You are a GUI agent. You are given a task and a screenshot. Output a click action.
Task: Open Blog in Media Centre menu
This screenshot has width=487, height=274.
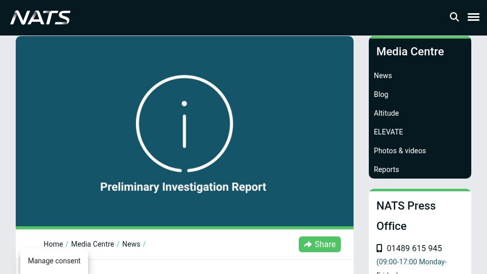(381, 94)
